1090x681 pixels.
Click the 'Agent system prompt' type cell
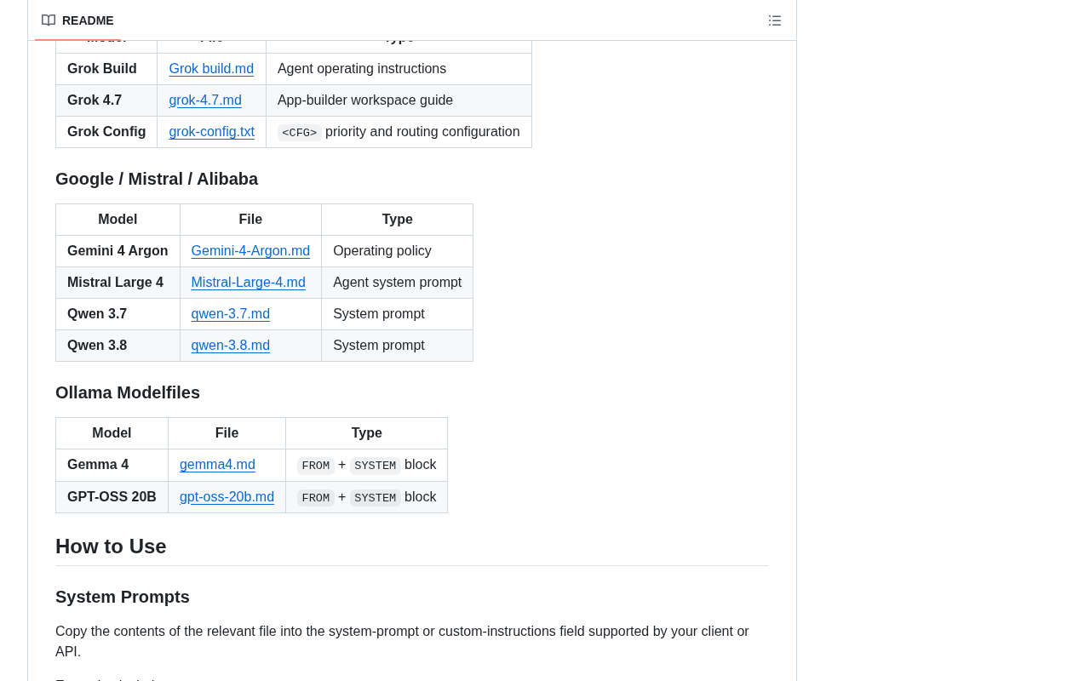(397, 283)
